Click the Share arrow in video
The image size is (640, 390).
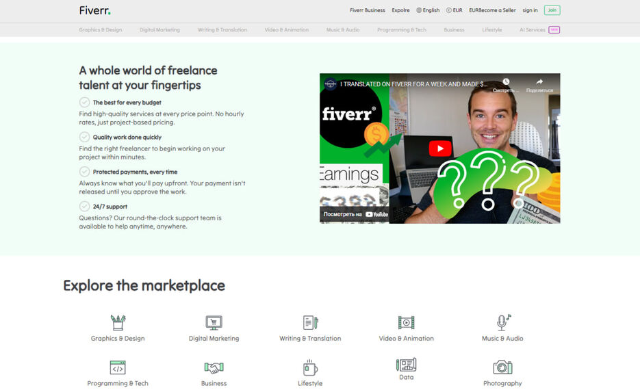click(539, 81)
